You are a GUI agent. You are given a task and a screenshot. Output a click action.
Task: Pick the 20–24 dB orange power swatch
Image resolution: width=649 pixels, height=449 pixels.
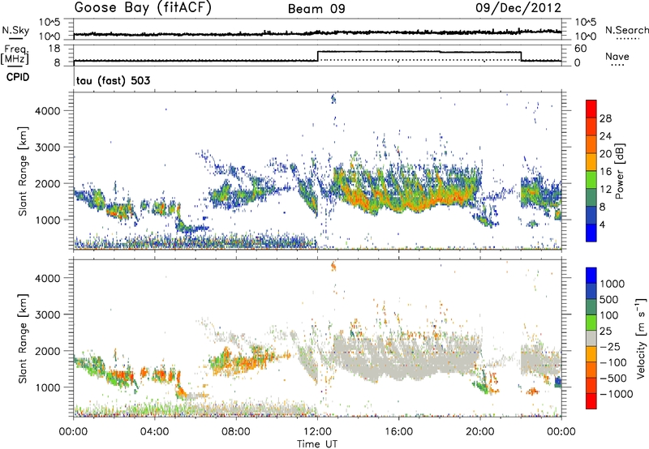[591, 144]
